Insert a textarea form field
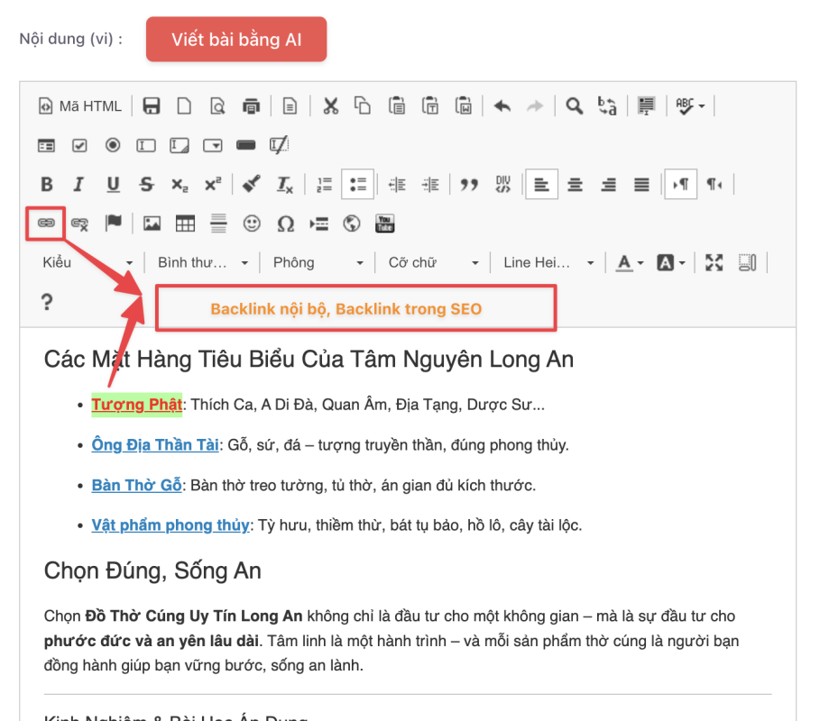The image size is (820, 721). tap(180, 145)
